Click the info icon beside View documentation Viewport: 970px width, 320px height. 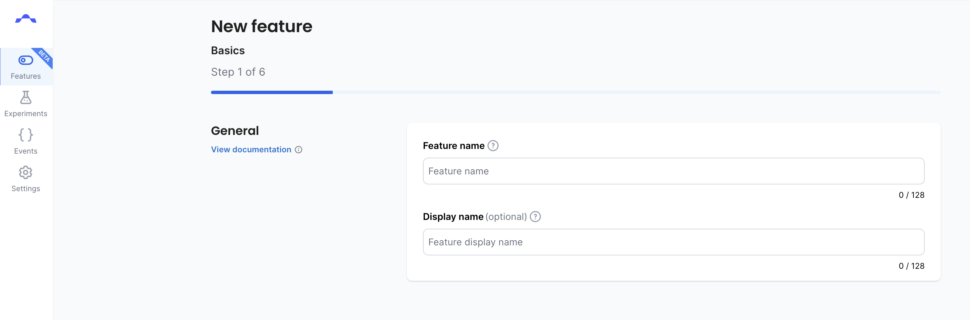tap(299, 150)
